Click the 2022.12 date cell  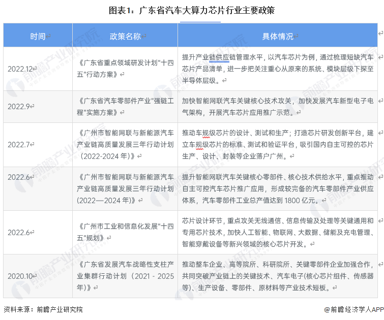tap(21, 69)
